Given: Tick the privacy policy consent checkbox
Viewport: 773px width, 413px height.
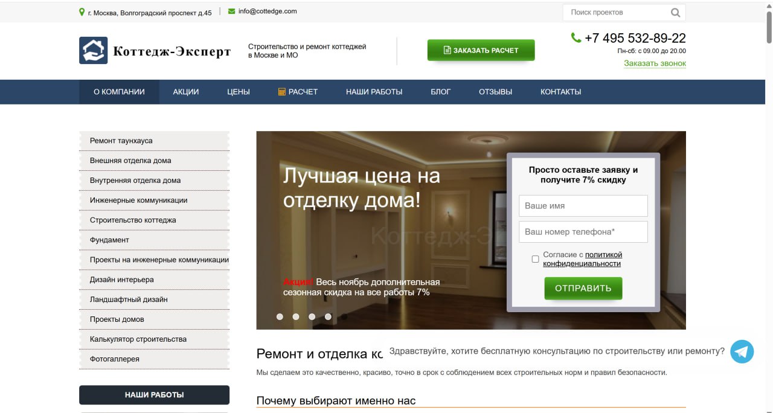Looking at the screenshot, I should point(535,259).
